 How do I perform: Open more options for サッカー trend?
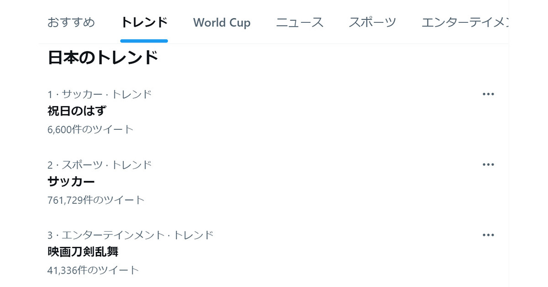[x=488, y=165]
